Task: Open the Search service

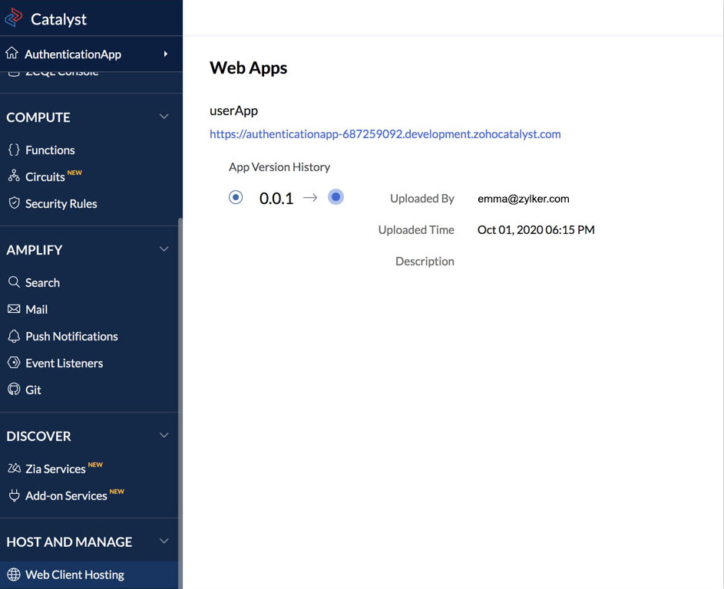Action: [13, 282]
